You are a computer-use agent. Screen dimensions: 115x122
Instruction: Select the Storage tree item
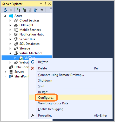click(x=25, y=48)
